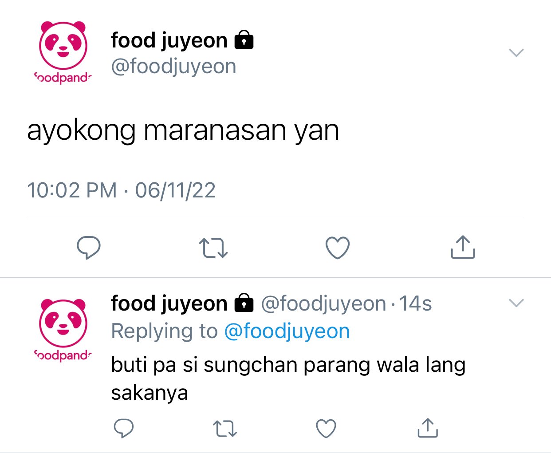Tap the 'food juyeon' name on the reply
This screenshot has width=551, height=453.
tap(169, 303)
